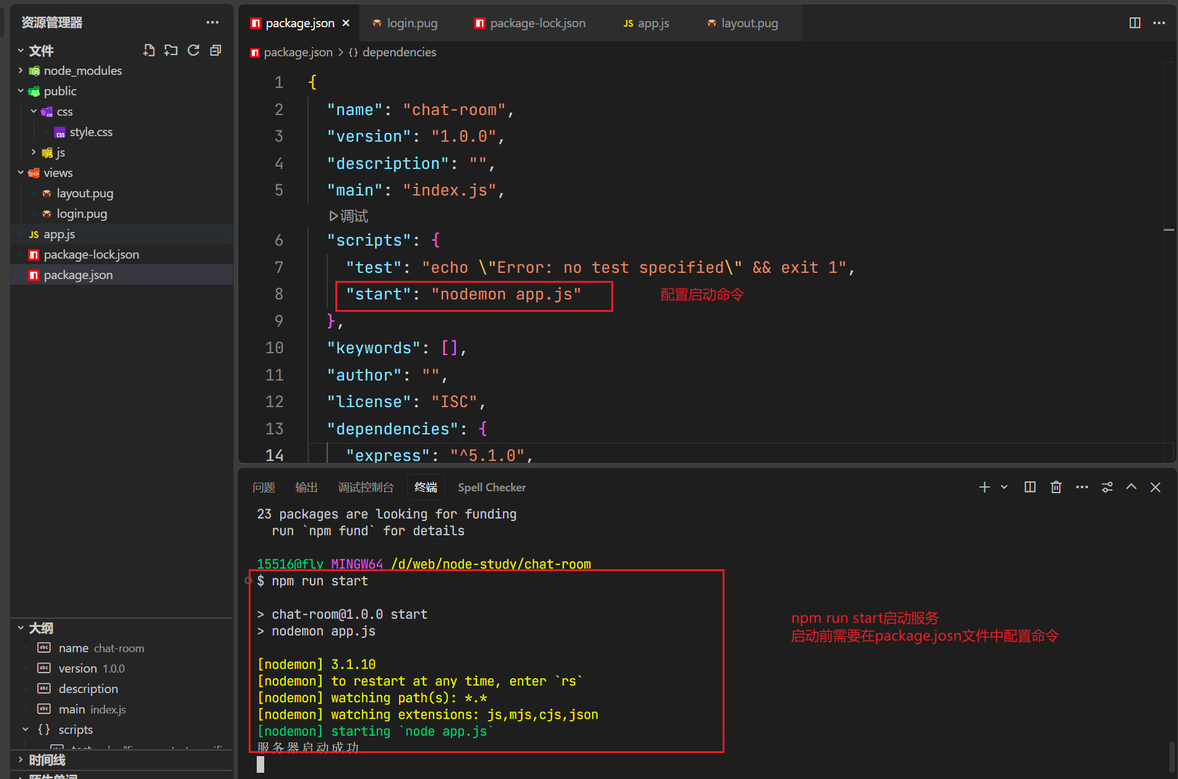Open the 问题 panel tab
Viewport: 1178px width, 779px height.
point(264,488)
